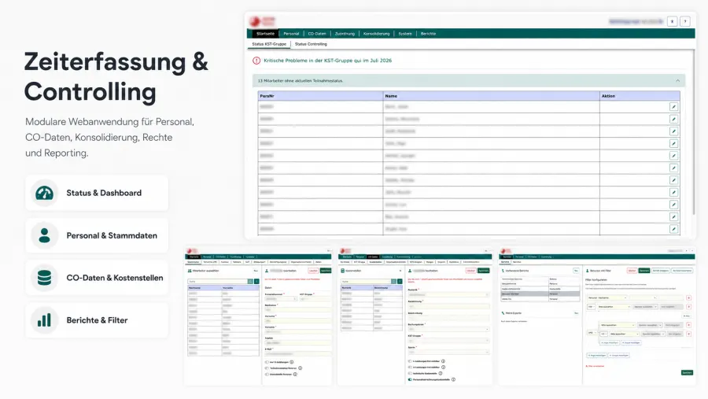This screenshot has width=708, height=399.
Task: Open the first field dropdown in Filter konfigurieren
Action: [x=608, y=297]
